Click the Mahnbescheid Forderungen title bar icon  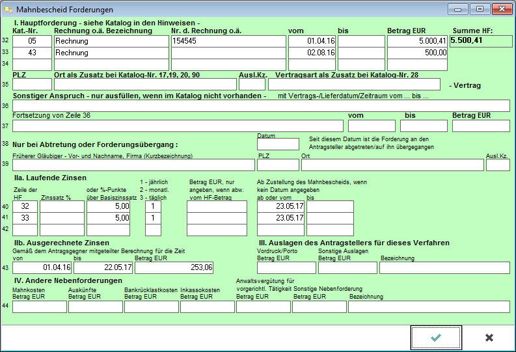pos(8,10)
